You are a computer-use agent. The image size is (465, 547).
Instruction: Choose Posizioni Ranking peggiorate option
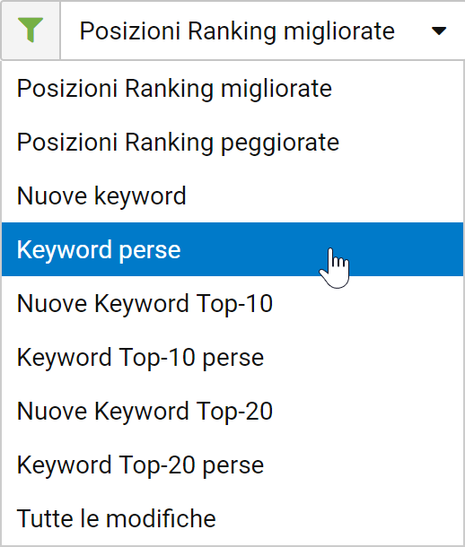click(x=232, y=142)
